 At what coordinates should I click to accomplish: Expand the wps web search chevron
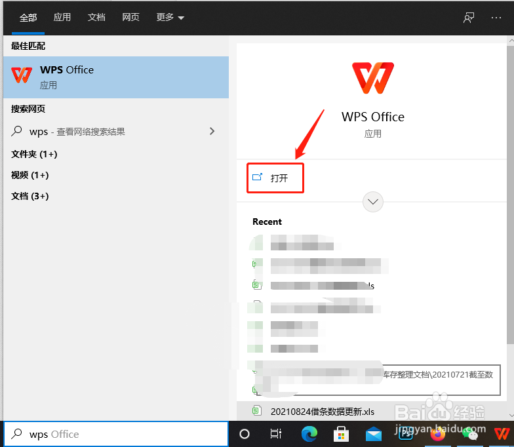point(212,131)
